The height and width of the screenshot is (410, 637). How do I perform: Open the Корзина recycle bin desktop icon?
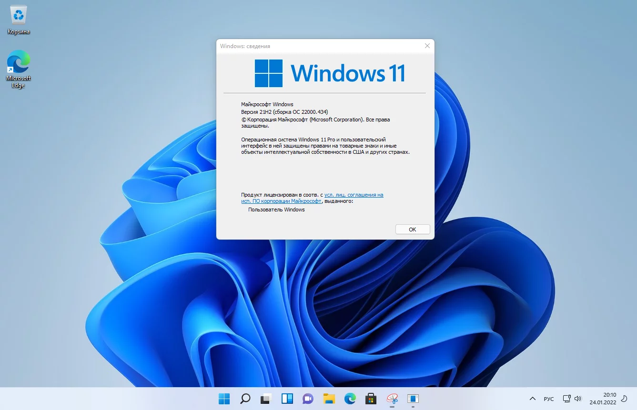(19, 20)
